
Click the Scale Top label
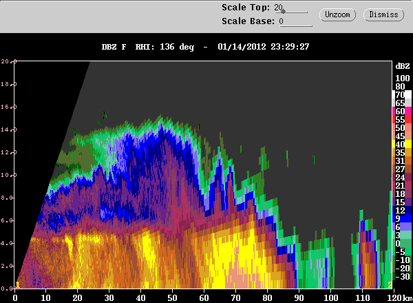tap(246, 8)
